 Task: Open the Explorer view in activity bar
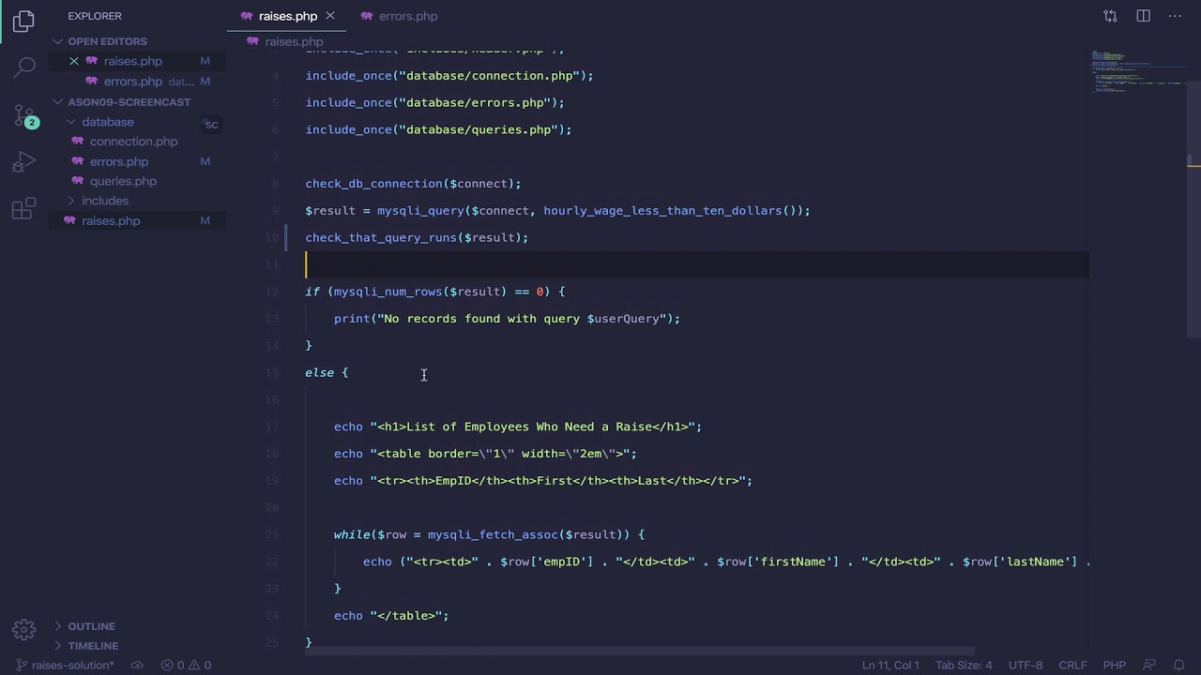coord(24,21)
